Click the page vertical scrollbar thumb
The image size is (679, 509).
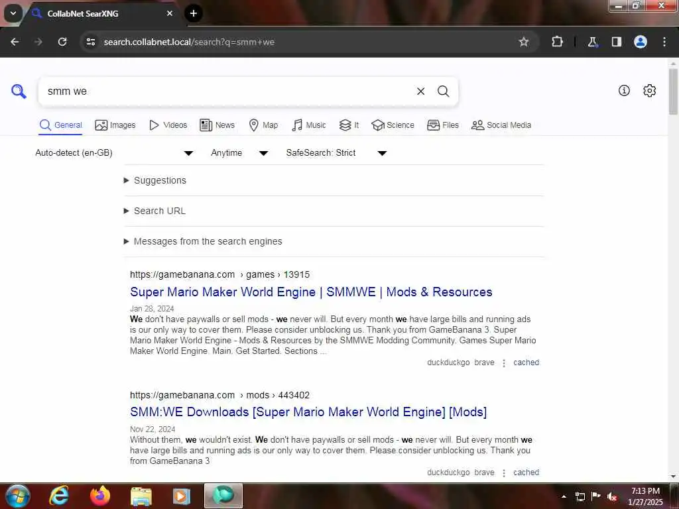tap(673, 91)
